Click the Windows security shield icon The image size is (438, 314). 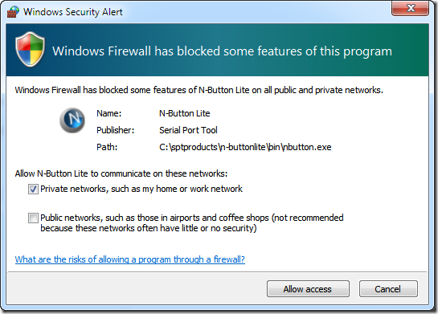point(30,49)
